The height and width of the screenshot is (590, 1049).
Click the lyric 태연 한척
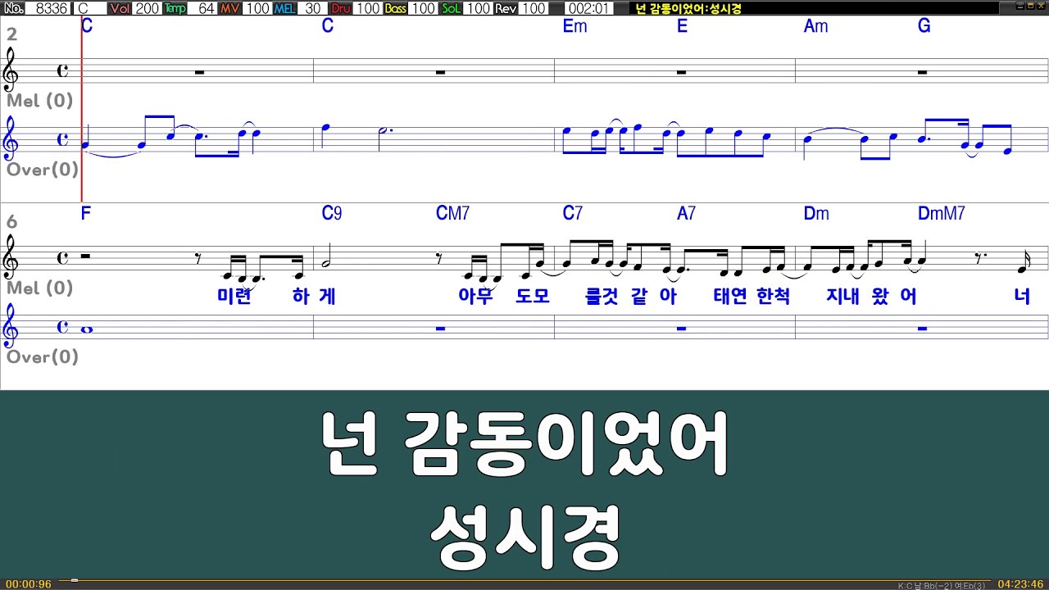pyautogui.click(x=752, y=297)
